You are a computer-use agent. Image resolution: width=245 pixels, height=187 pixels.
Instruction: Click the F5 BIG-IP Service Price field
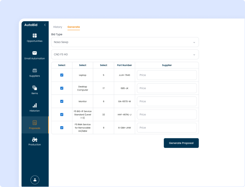point(167,115)
